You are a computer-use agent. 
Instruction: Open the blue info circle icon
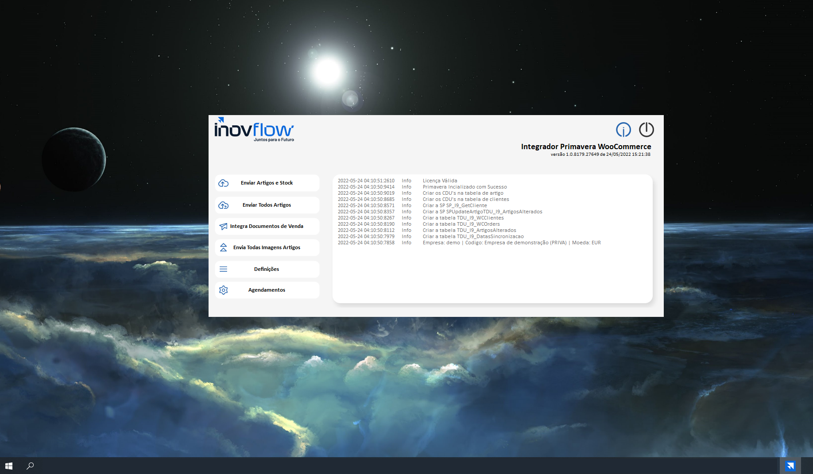[623, 130]
